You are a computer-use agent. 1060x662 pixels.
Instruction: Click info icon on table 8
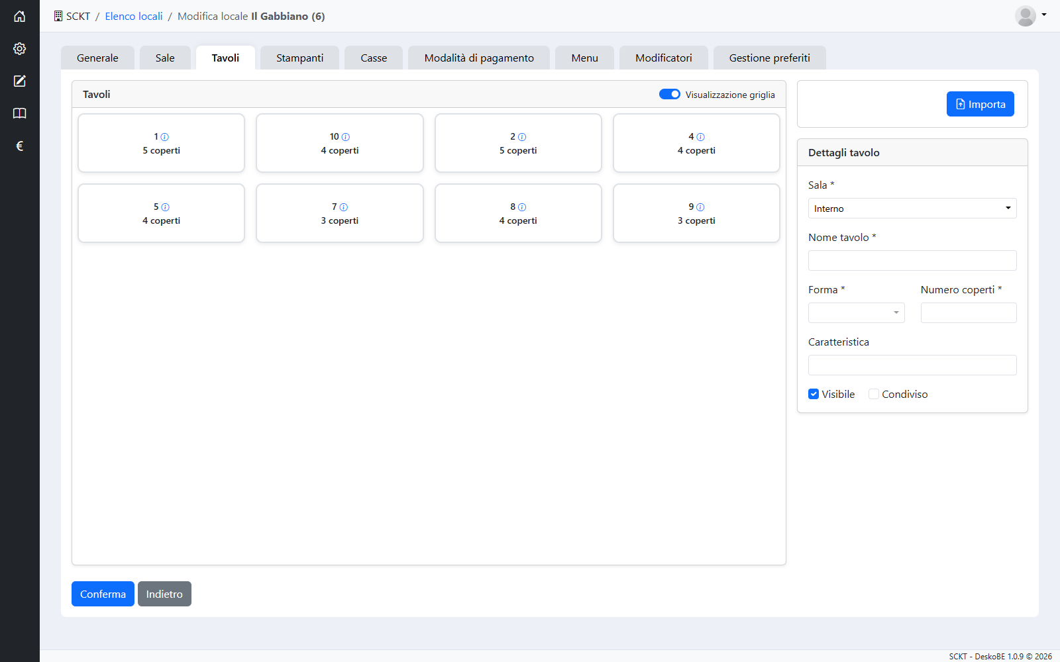click(x=522, y=207)
